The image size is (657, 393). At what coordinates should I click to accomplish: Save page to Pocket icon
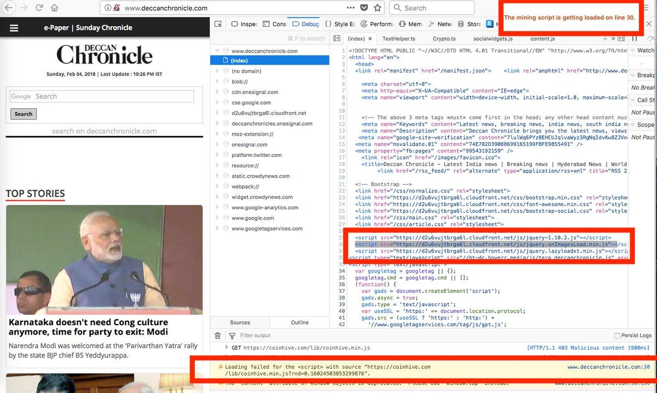[364, 8]
